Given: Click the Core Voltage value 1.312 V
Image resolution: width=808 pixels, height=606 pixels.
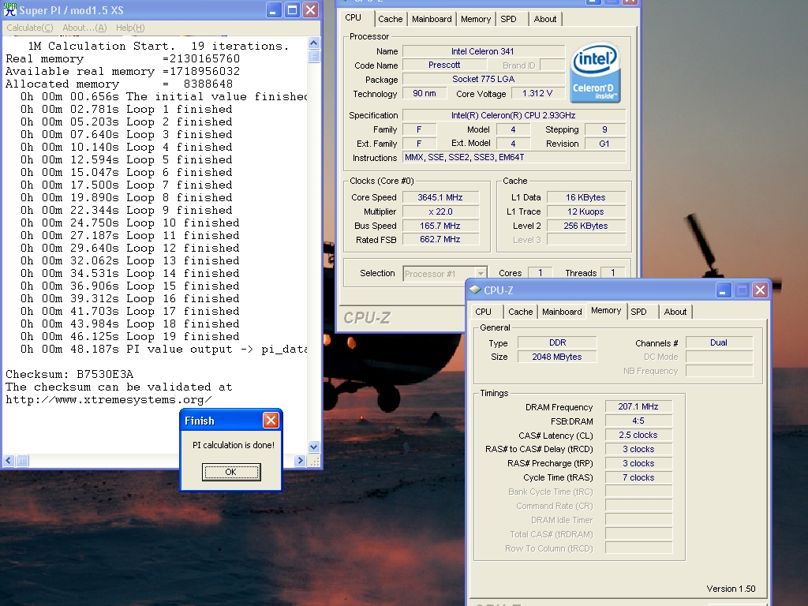Looking at the screenshot, I should click(537, 93).
